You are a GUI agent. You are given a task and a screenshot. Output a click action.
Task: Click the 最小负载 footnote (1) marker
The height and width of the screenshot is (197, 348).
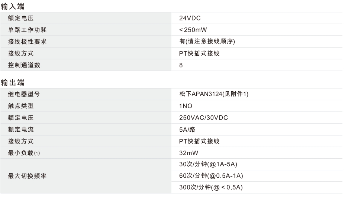coord(37,153)
